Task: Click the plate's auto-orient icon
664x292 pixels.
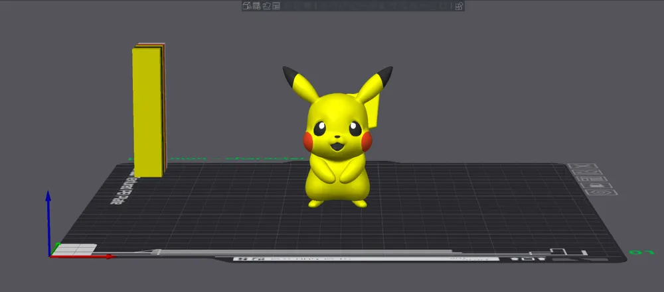Action: tap(588, 172)
